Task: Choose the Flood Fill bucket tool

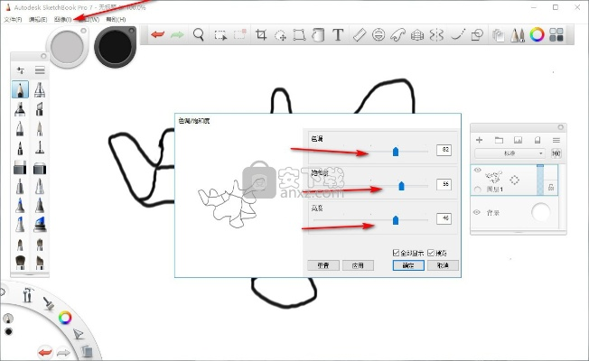Action: point(318,35)
